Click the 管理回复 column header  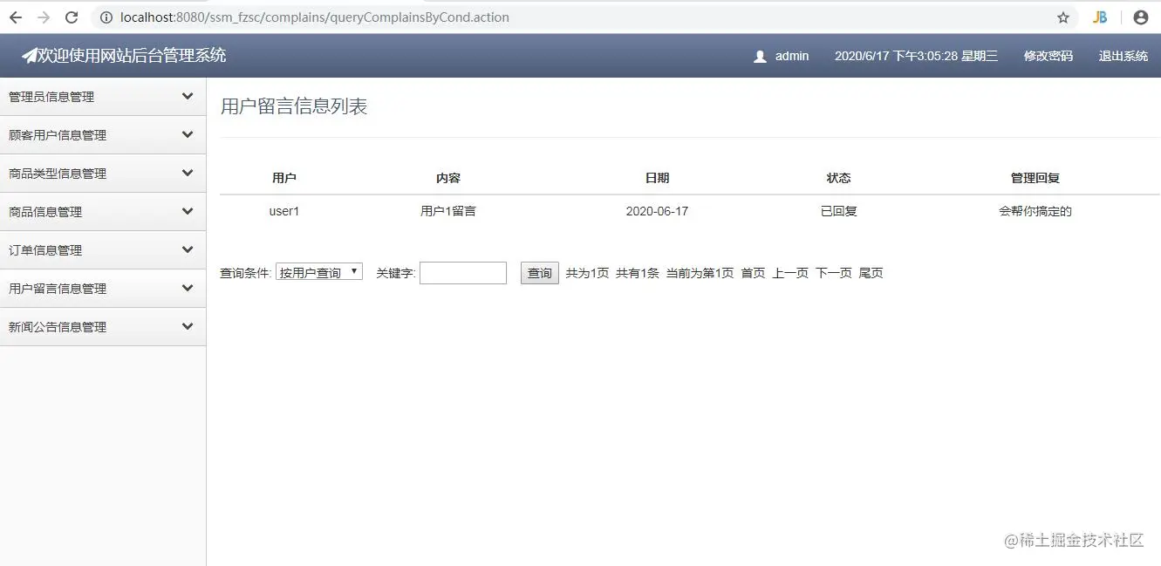click(x=1035, y=178)
